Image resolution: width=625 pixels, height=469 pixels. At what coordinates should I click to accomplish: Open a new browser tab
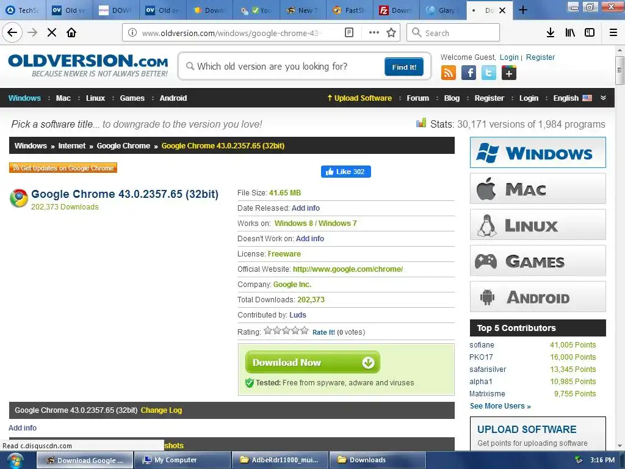point(523,10)
